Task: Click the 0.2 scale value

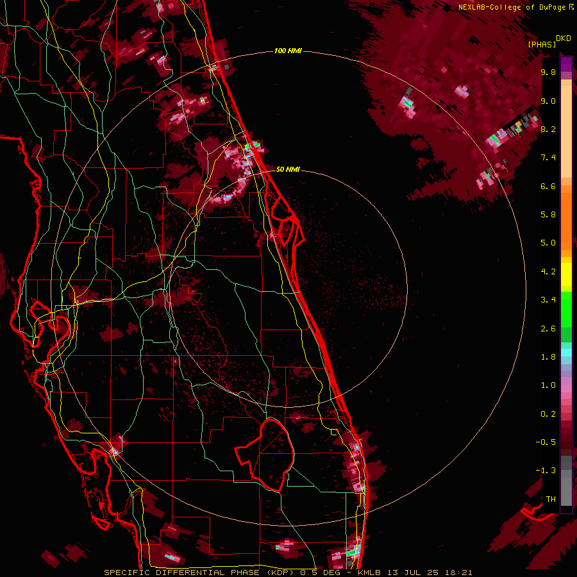Action: point(548,414)
